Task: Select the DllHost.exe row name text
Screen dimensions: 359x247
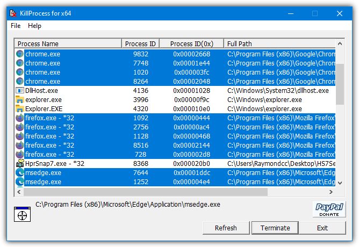Action: click(x=41, y=91)
